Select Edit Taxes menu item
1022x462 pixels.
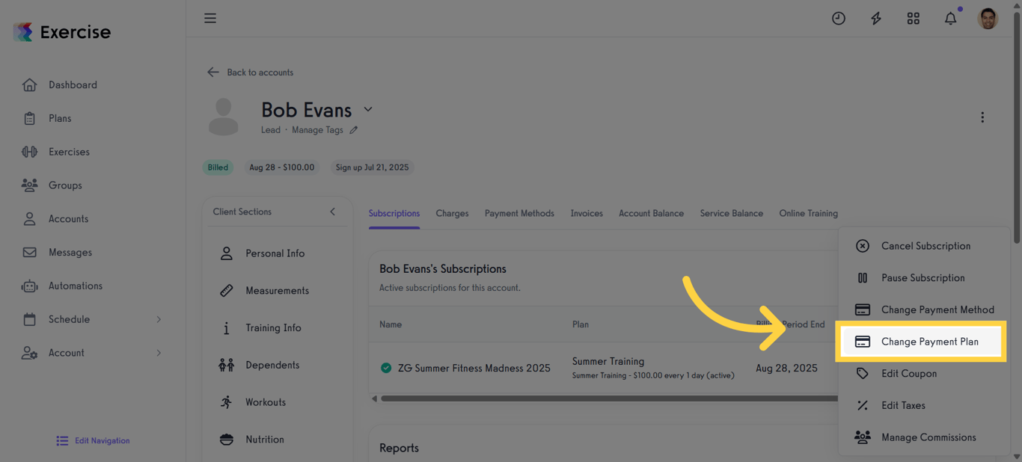pos(923,405)
